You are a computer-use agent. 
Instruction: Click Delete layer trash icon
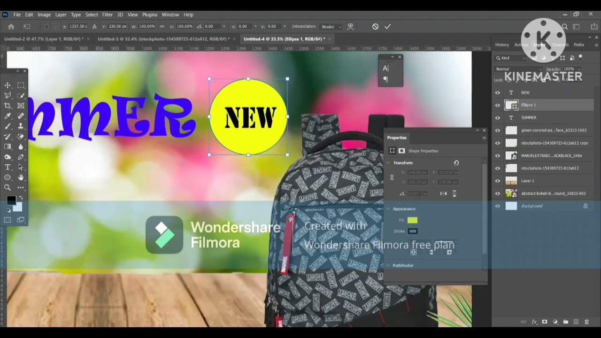(586, 322)
